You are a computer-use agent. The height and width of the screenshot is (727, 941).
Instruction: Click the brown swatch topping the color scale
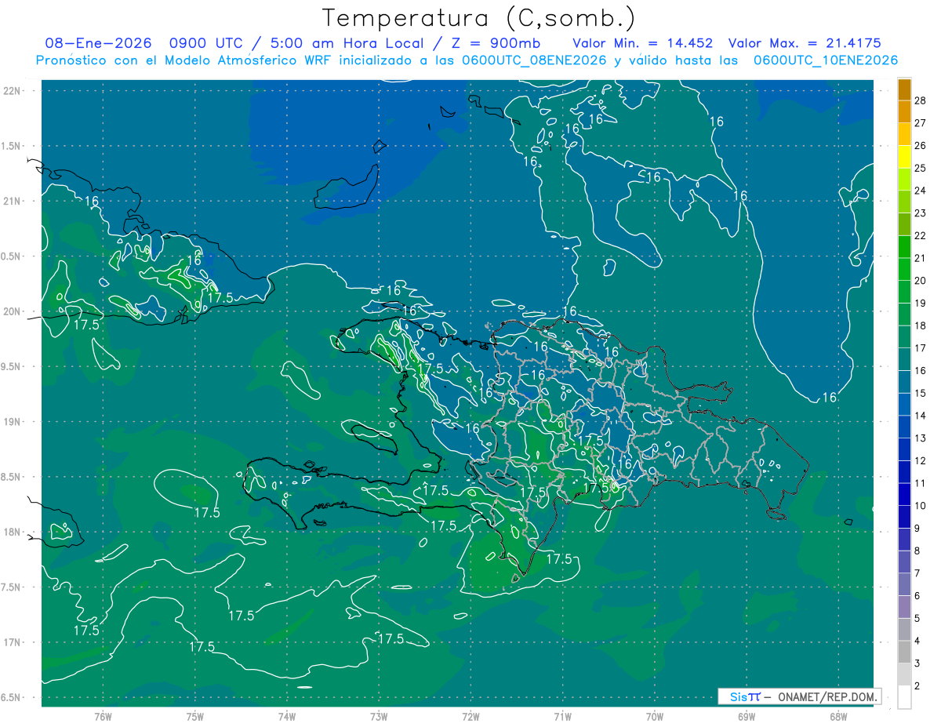(x=904, y=90)
